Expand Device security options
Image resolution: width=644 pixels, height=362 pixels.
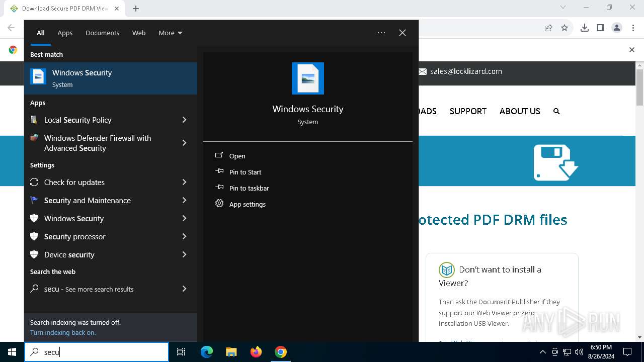pos(184,254)
